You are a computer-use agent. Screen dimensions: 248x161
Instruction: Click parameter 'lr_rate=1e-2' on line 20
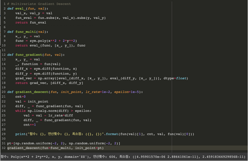(x=98, y=92)
